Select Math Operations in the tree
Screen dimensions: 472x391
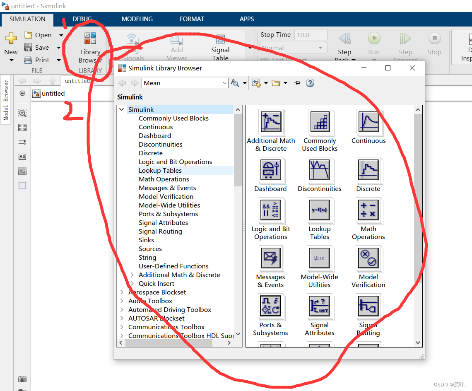(164, 179)
